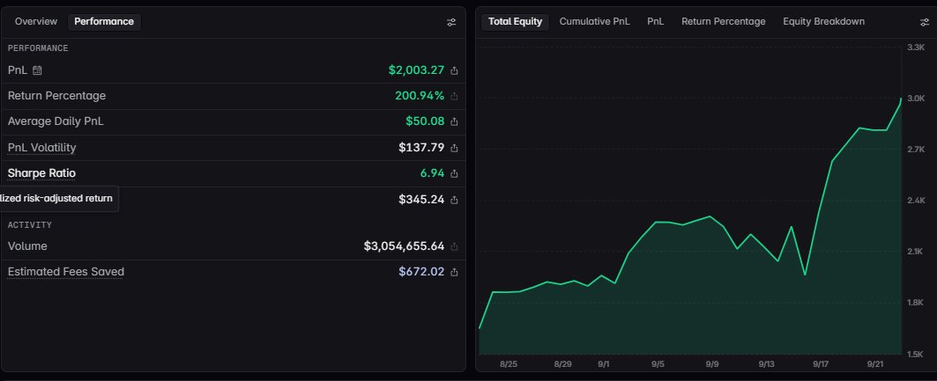Click the 2.1K y-axis label
This screenshot has height=381, width=937.
pyautogui.click(x=916, y=252)
